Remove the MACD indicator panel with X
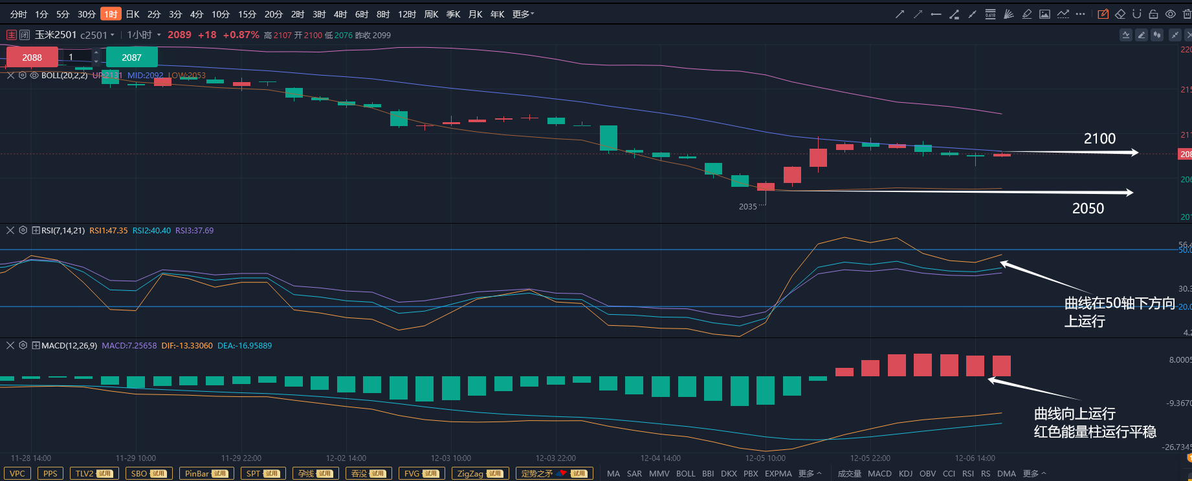The width and height of the screenshot is (1192, 481). [x=10, y=346]
